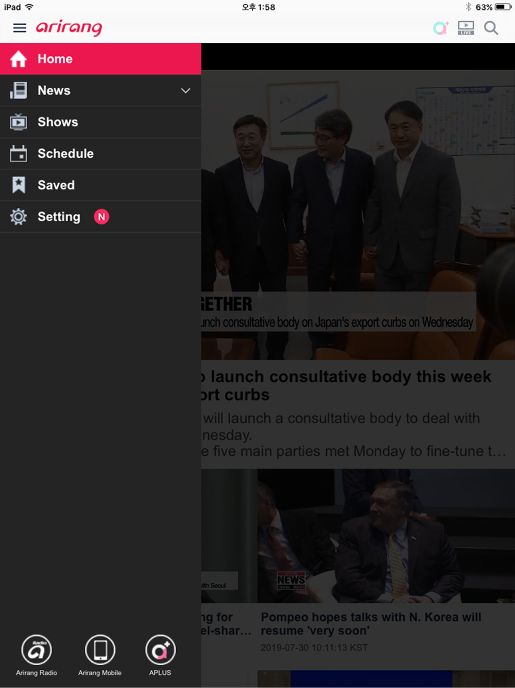
Task: Tap the search magnifier icon
Action: (x=491, y=28)
